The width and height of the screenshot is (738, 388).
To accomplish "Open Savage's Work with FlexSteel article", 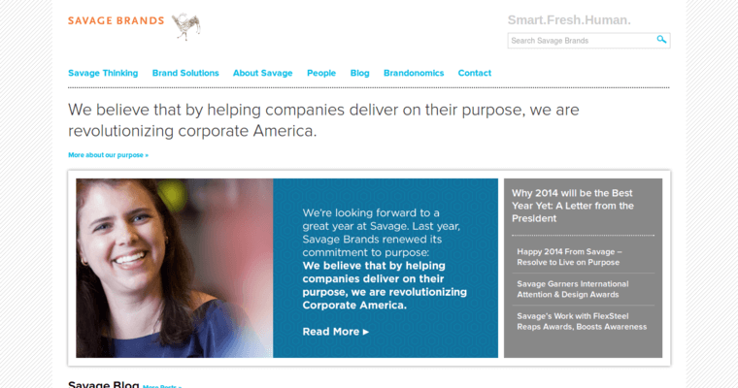I will click(x=582, y=321).
